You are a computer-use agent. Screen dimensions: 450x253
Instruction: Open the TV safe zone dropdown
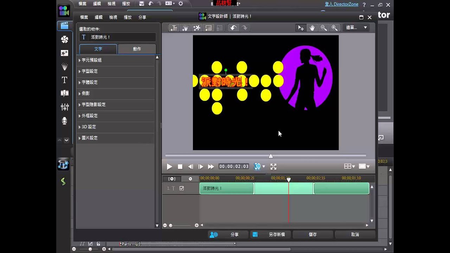click(364, 167)
